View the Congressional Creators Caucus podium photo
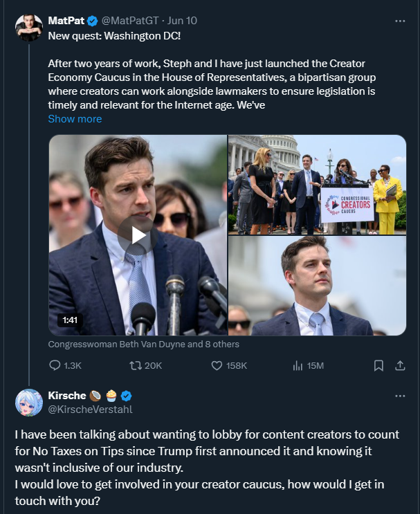 [x=318, y=184]
